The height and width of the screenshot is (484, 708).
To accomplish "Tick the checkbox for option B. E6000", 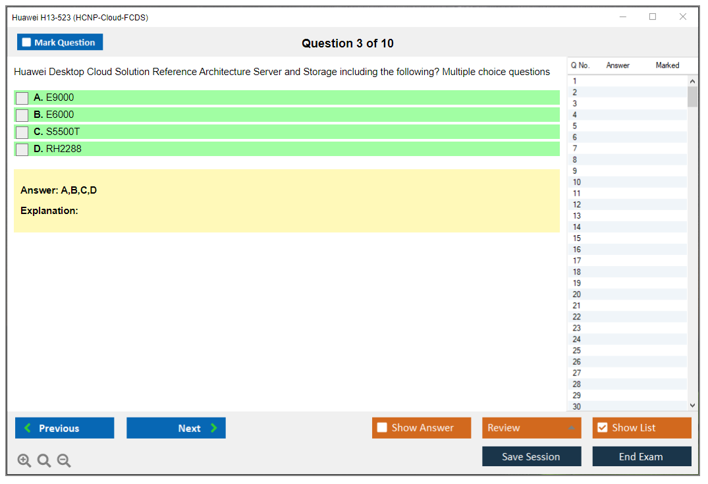I will [22, 115].
